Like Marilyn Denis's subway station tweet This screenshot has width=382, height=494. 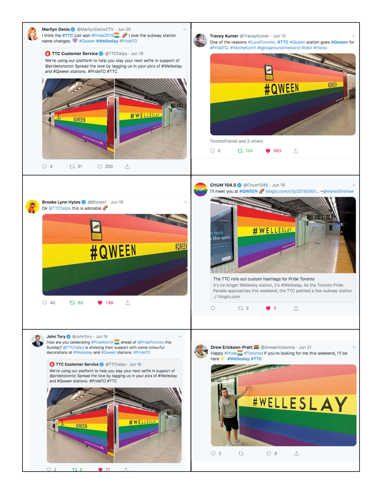[x=100, y=166]
